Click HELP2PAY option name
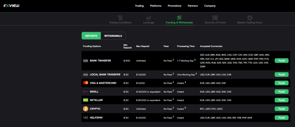Screen dimensions: 295x127 tap(96, 117)
